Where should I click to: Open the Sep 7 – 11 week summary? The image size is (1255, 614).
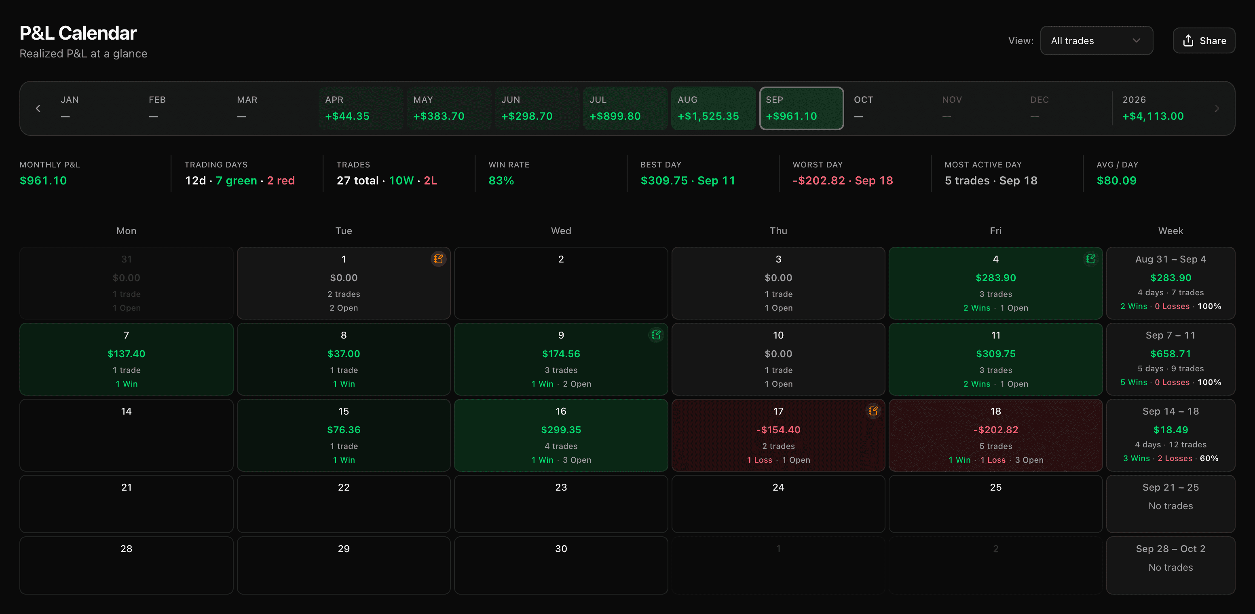tap(1170, 359)
